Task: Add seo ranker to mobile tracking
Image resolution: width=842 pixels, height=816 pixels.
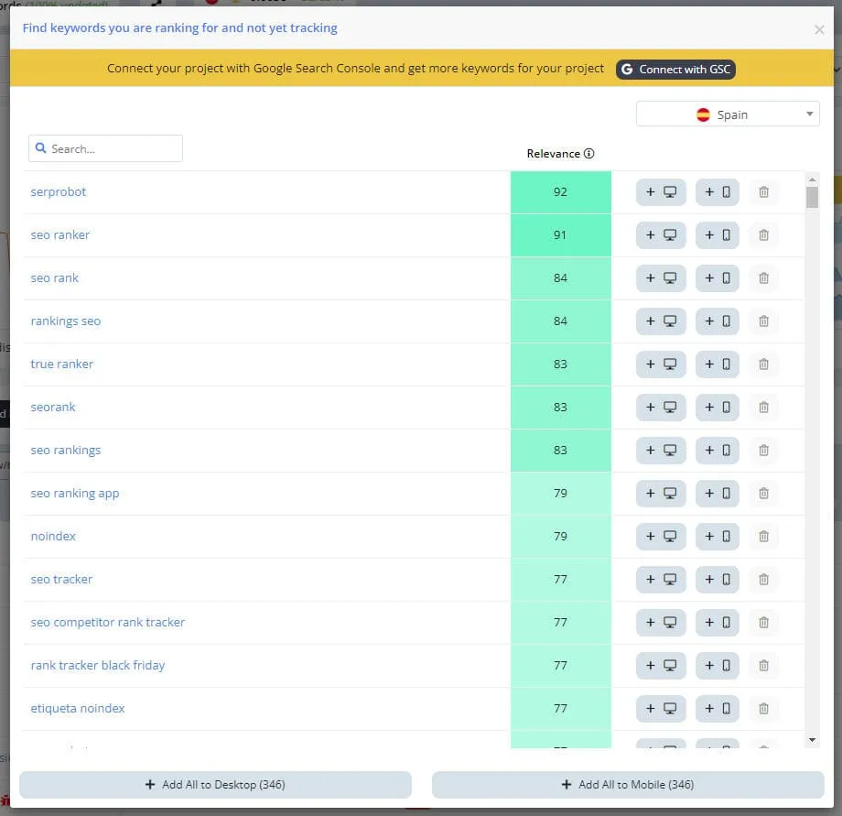Action: pos(717,235)
